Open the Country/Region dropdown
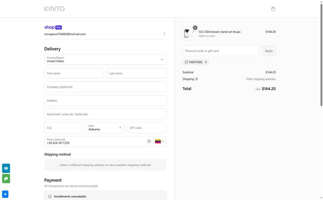Screen dimensions: 323x200 tap(105, 60)
